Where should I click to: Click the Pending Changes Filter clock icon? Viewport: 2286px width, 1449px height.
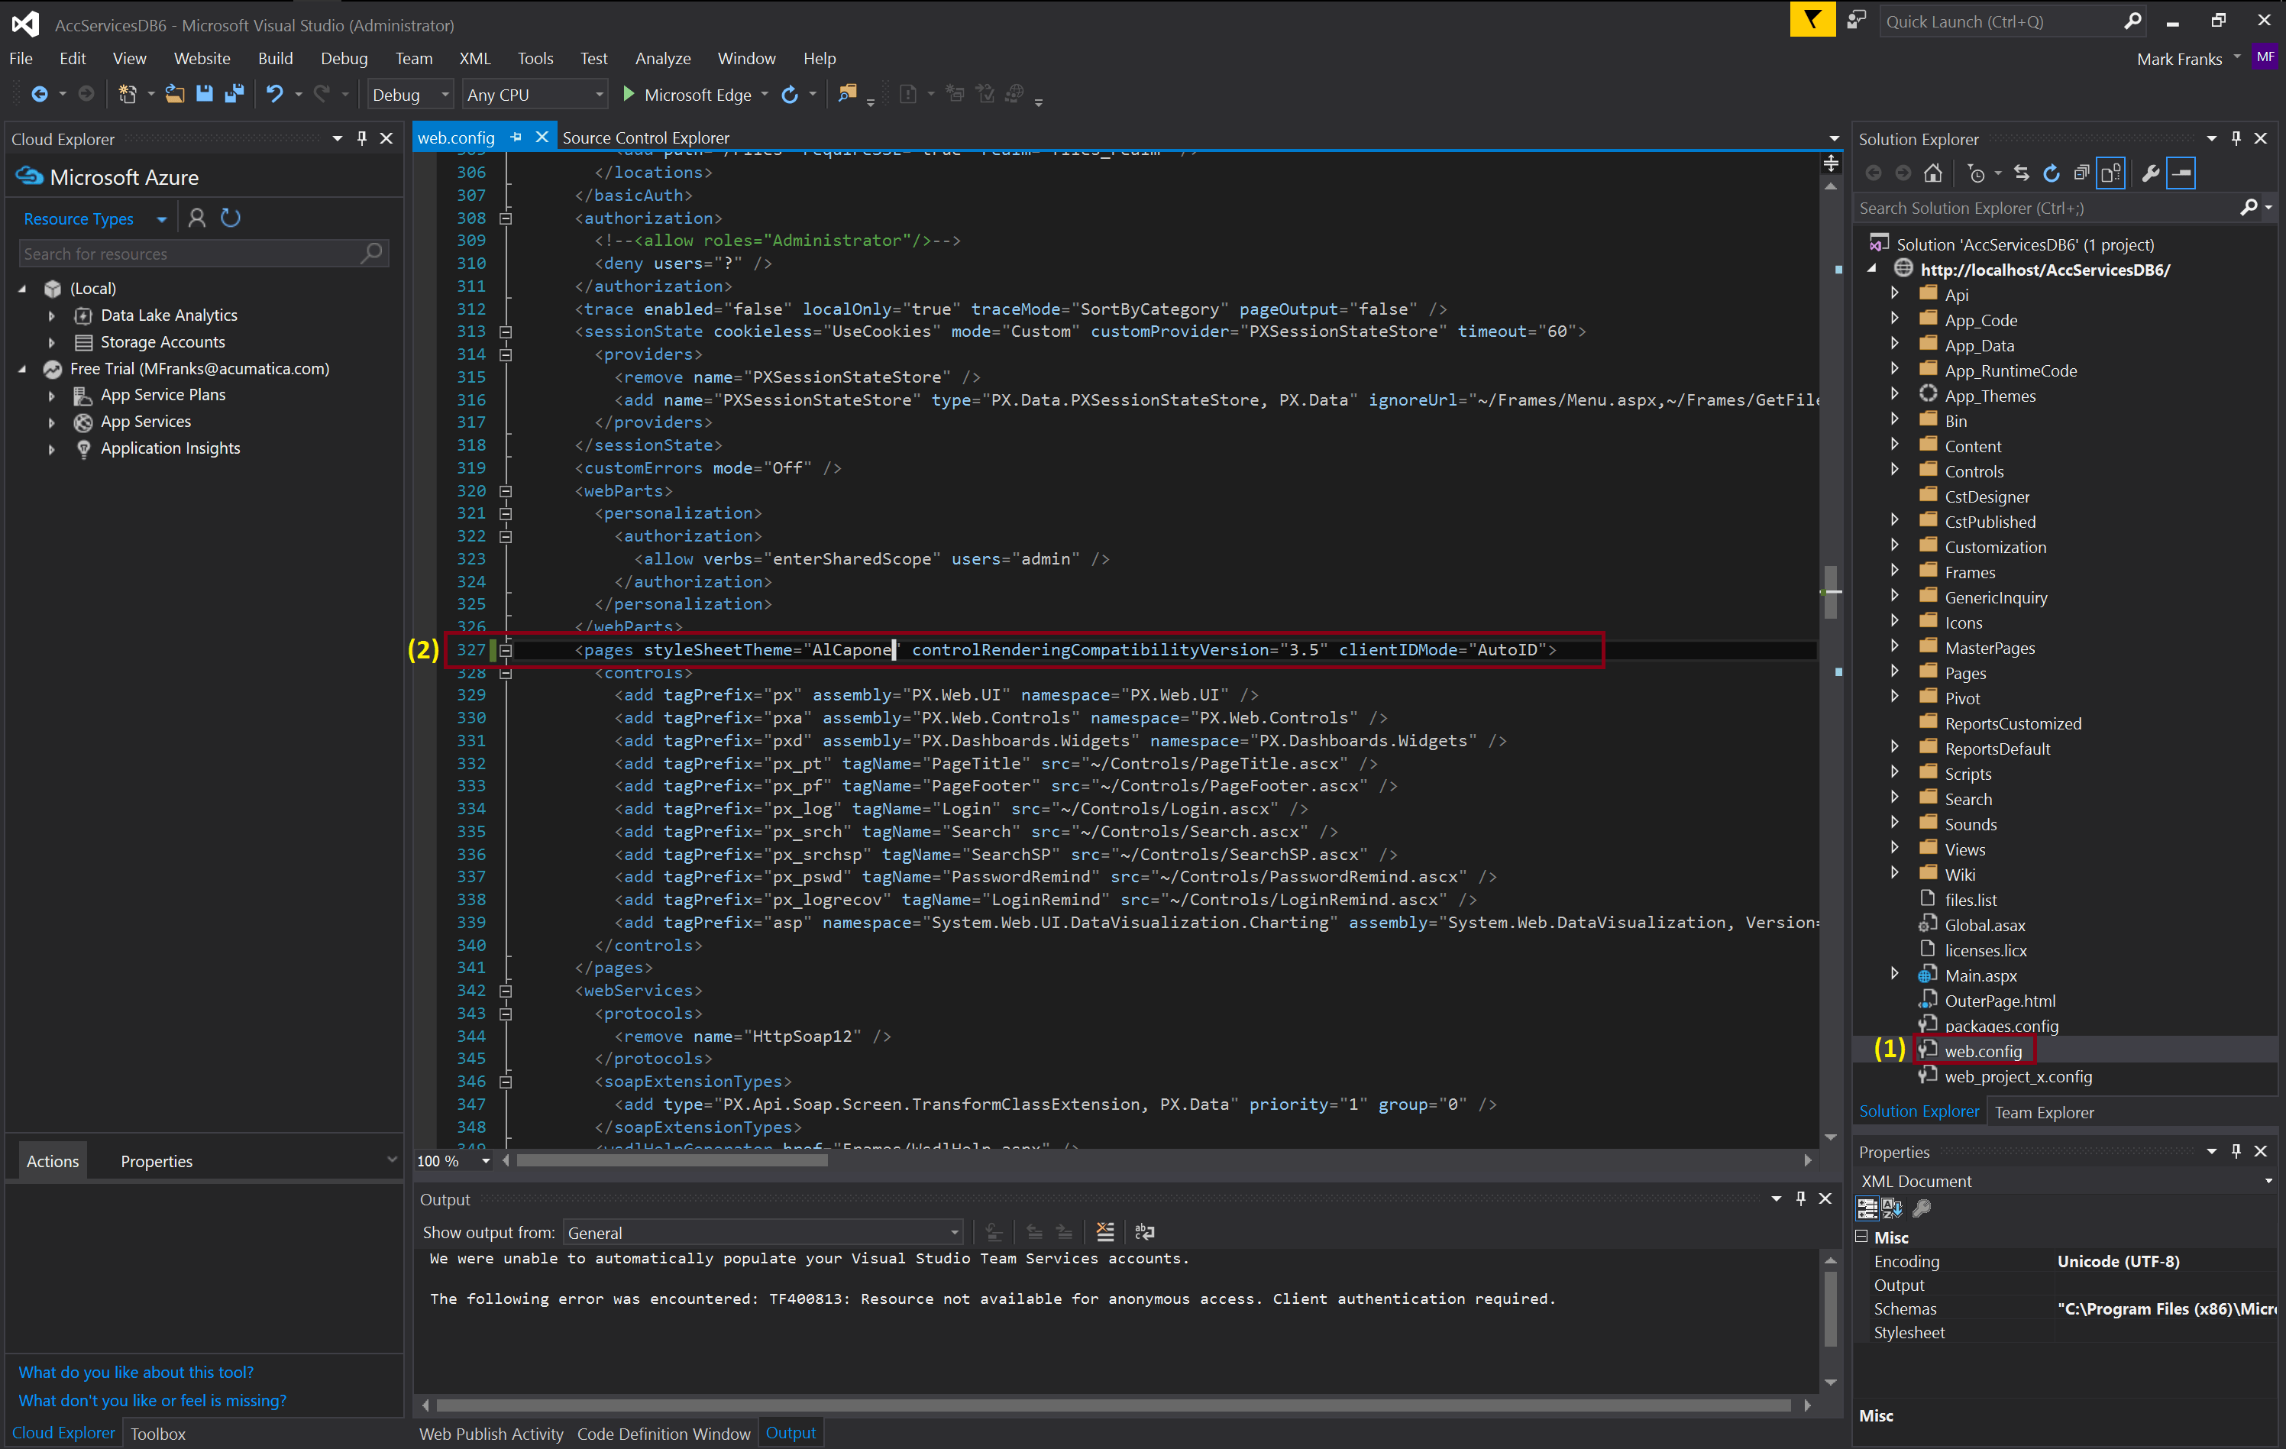[x=1977, y=173]
